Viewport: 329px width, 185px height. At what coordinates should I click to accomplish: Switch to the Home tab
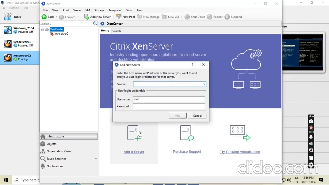pos(105,31)
